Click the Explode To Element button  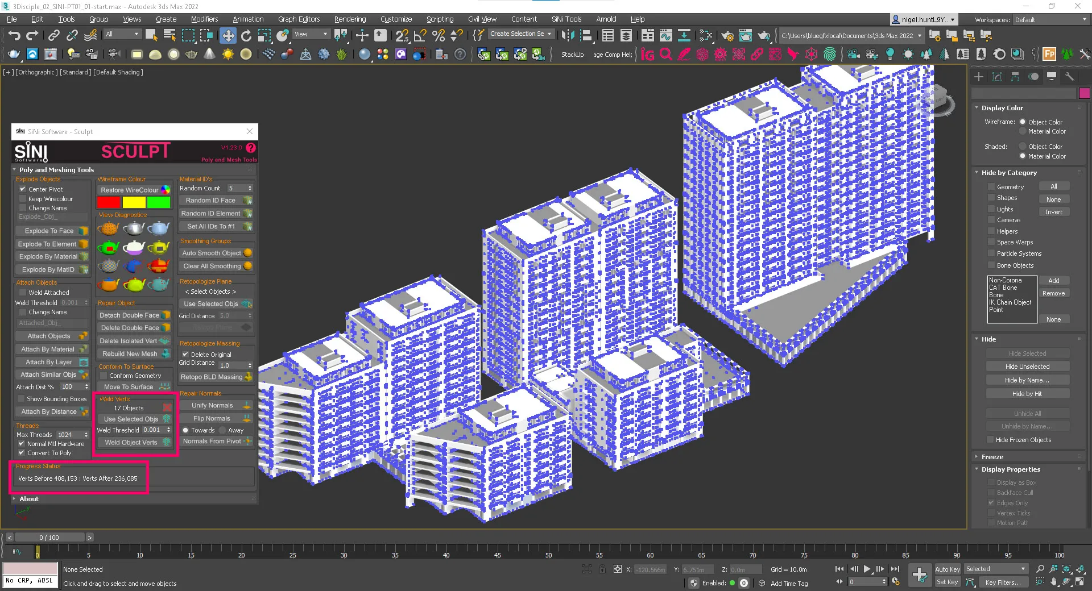click(52, 244)
